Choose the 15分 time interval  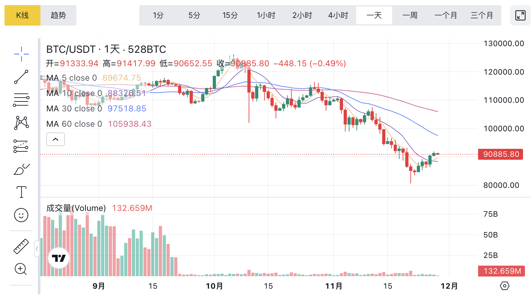click(230, 15)
